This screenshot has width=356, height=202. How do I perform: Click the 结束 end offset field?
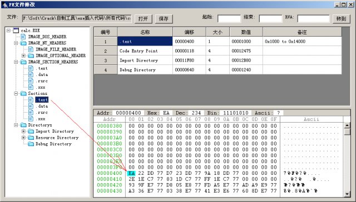271,18
